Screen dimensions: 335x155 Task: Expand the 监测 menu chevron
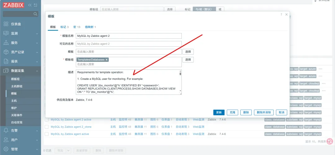pyautogui.click(x=37, y=34)
